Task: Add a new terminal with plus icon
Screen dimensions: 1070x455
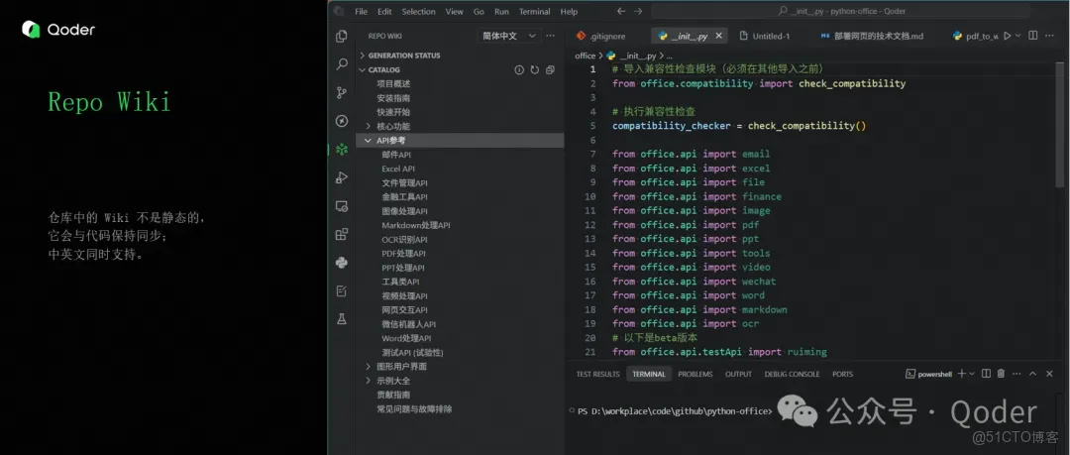Action: pyautogui.click(x=961, y=374)
